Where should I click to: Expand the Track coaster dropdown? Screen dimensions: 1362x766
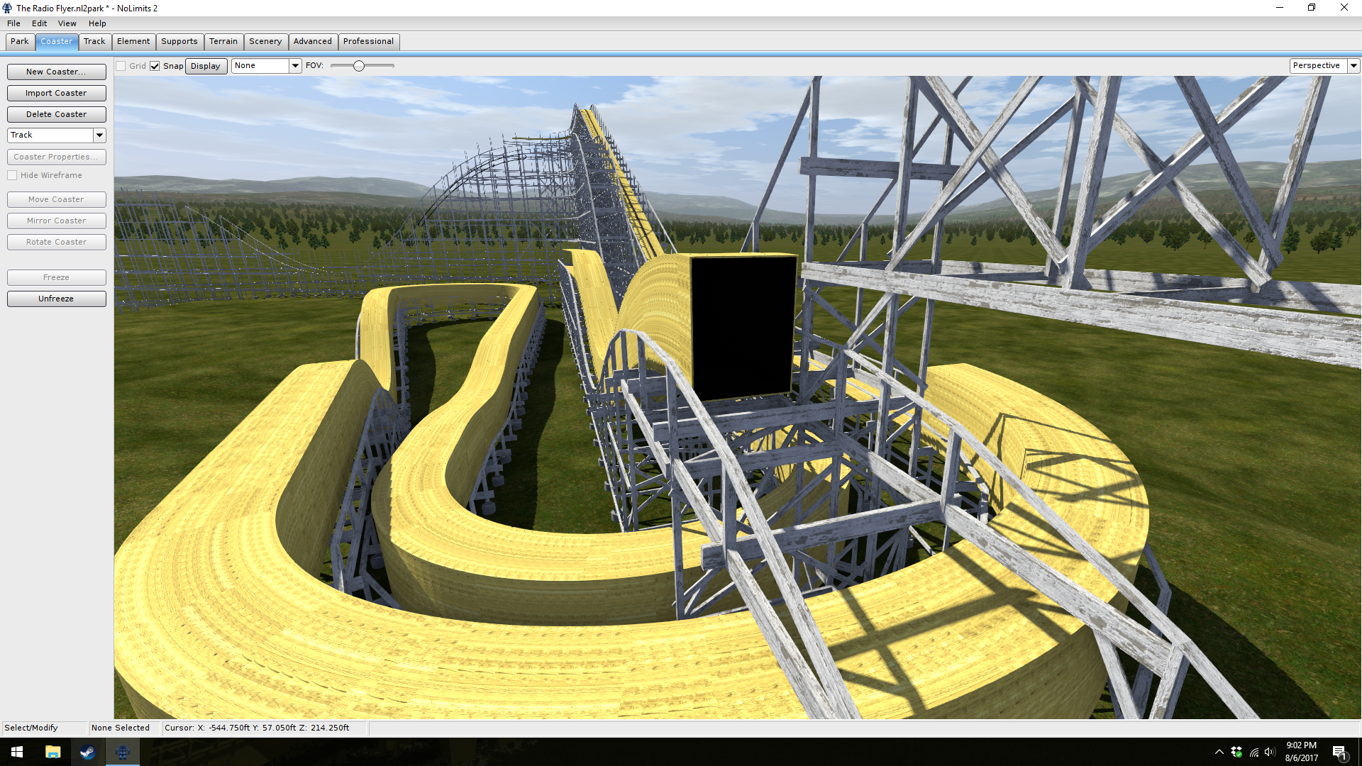pyautogui.click(x=99, y=135)
